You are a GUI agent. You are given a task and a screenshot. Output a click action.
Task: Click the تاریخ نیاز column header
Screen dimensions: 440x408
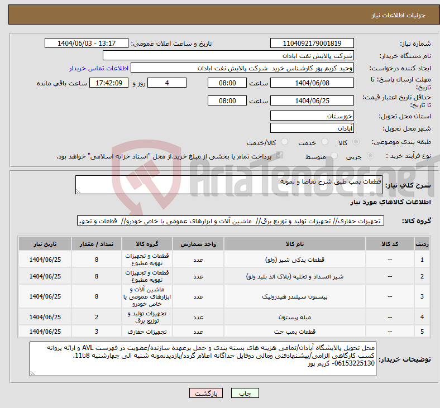point(45,244)
